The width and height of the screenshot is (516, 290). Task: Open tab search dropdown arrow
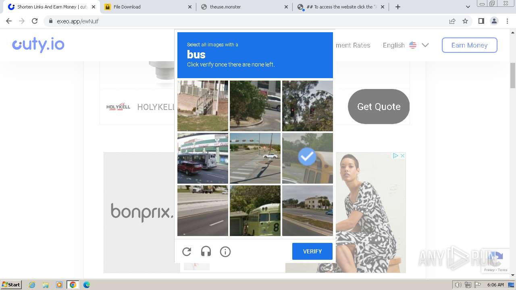(x=468, y=7)
